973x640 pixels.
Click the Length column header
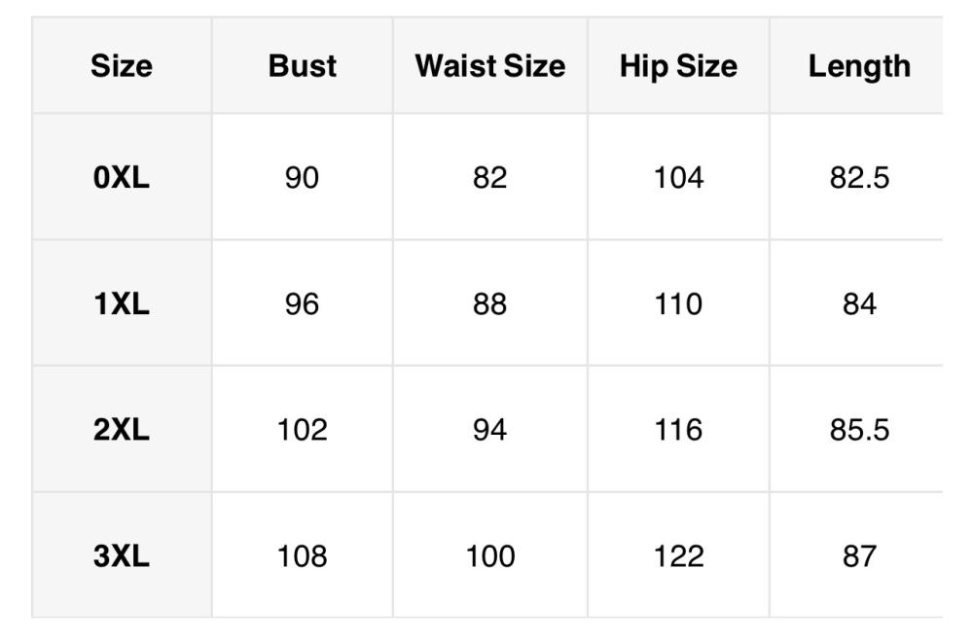859,66
